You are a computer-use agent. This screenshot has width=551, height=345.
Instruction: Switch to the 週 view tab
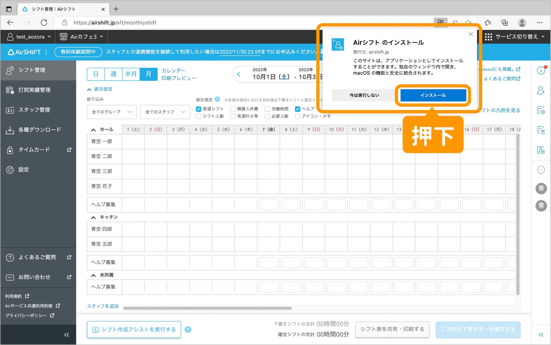113,74
